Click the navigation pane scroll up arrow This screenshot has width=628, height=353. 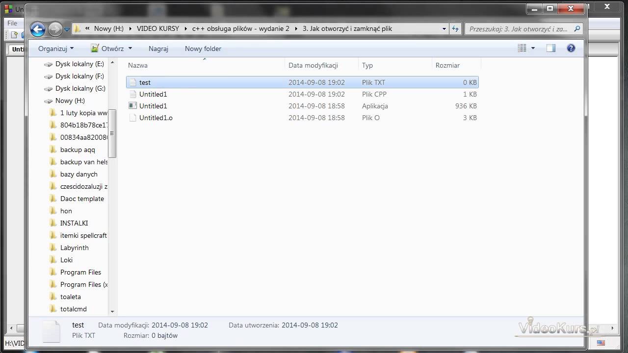pos(112,63)
